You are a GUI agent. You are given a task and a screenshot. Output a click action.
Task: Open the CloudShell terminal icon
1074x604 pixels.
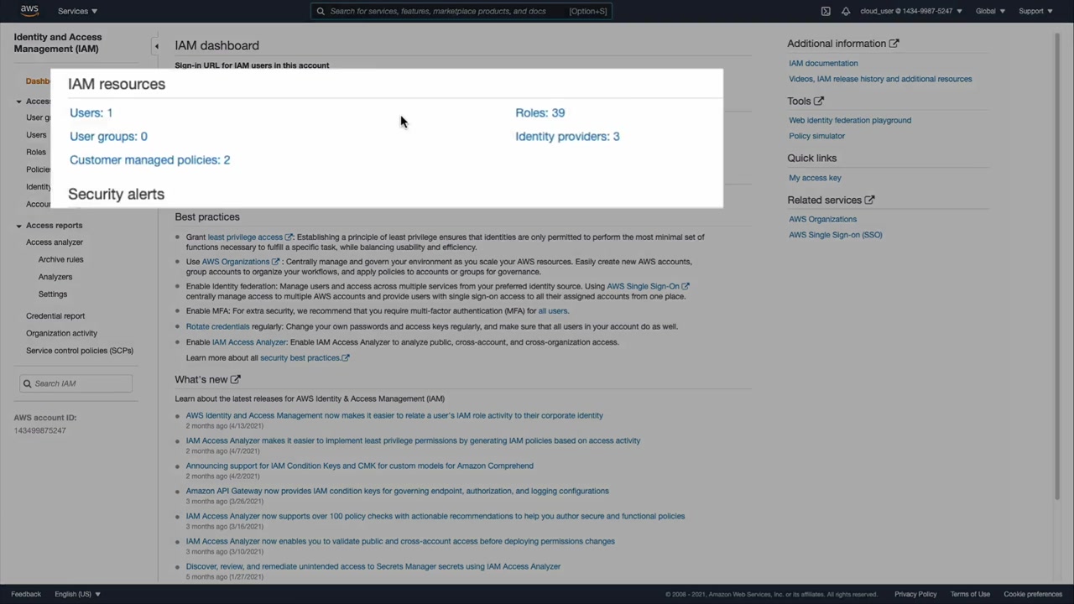(826, 11)
